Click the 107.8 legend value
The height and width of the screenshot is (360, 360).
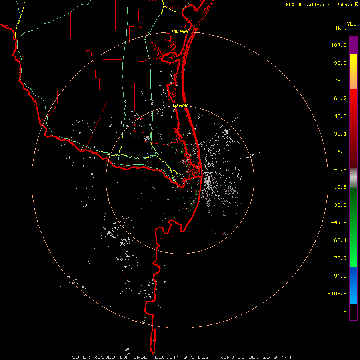[339, 45]
